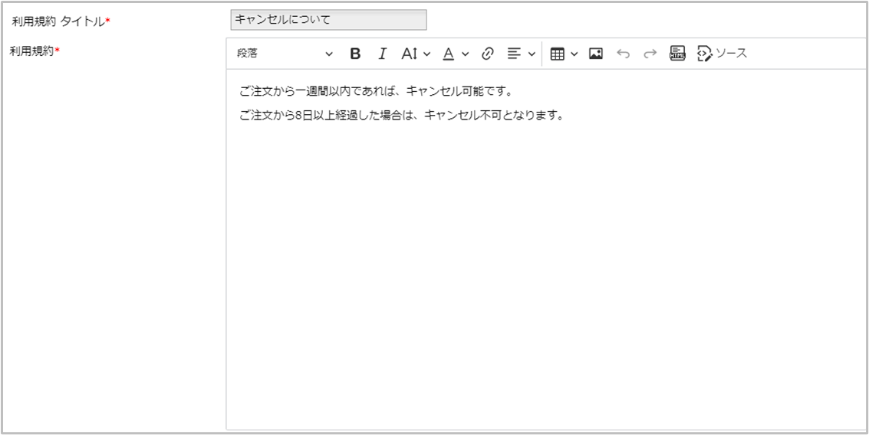Click the insert table icon

(x=558, y=54)
